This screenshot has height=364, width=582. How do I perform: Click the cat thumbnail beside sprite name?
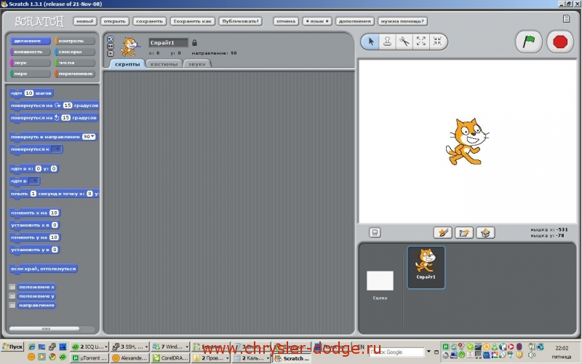click(130, 47)
